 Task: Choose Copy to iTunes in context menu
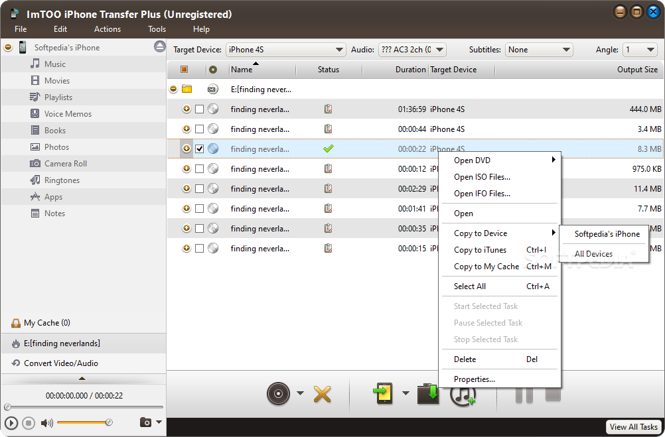[x=500, y=250]
